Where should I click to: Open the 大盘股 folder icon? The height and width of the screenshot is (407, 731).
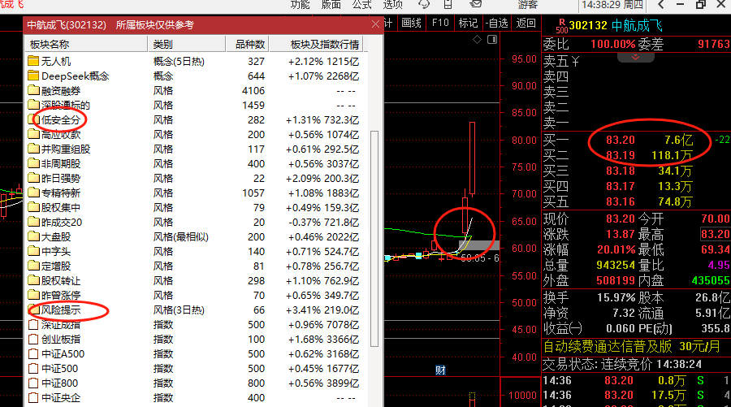point(33,237)
